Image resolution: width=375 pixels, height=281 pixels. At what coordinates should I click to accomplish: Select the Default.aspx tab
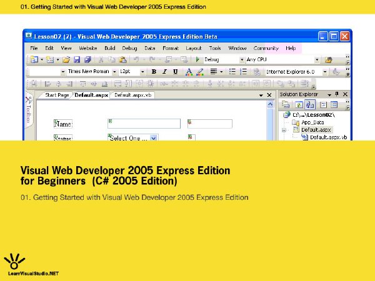pyautogui.click(x=91, y=95)
